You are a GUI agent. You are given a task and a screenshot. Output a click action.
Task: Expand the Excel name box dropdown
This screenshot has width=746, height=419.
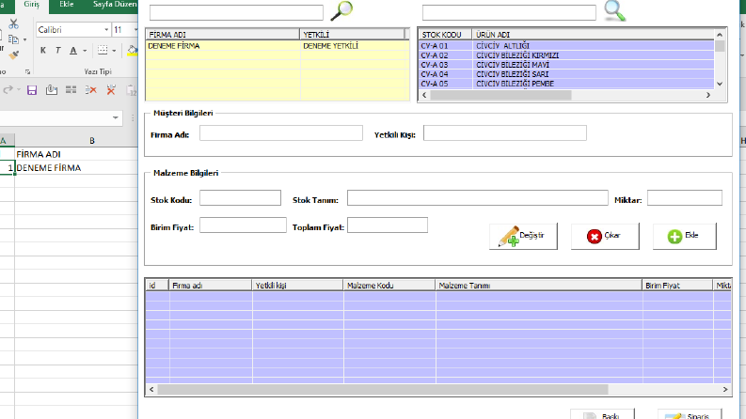coord(116,117)
